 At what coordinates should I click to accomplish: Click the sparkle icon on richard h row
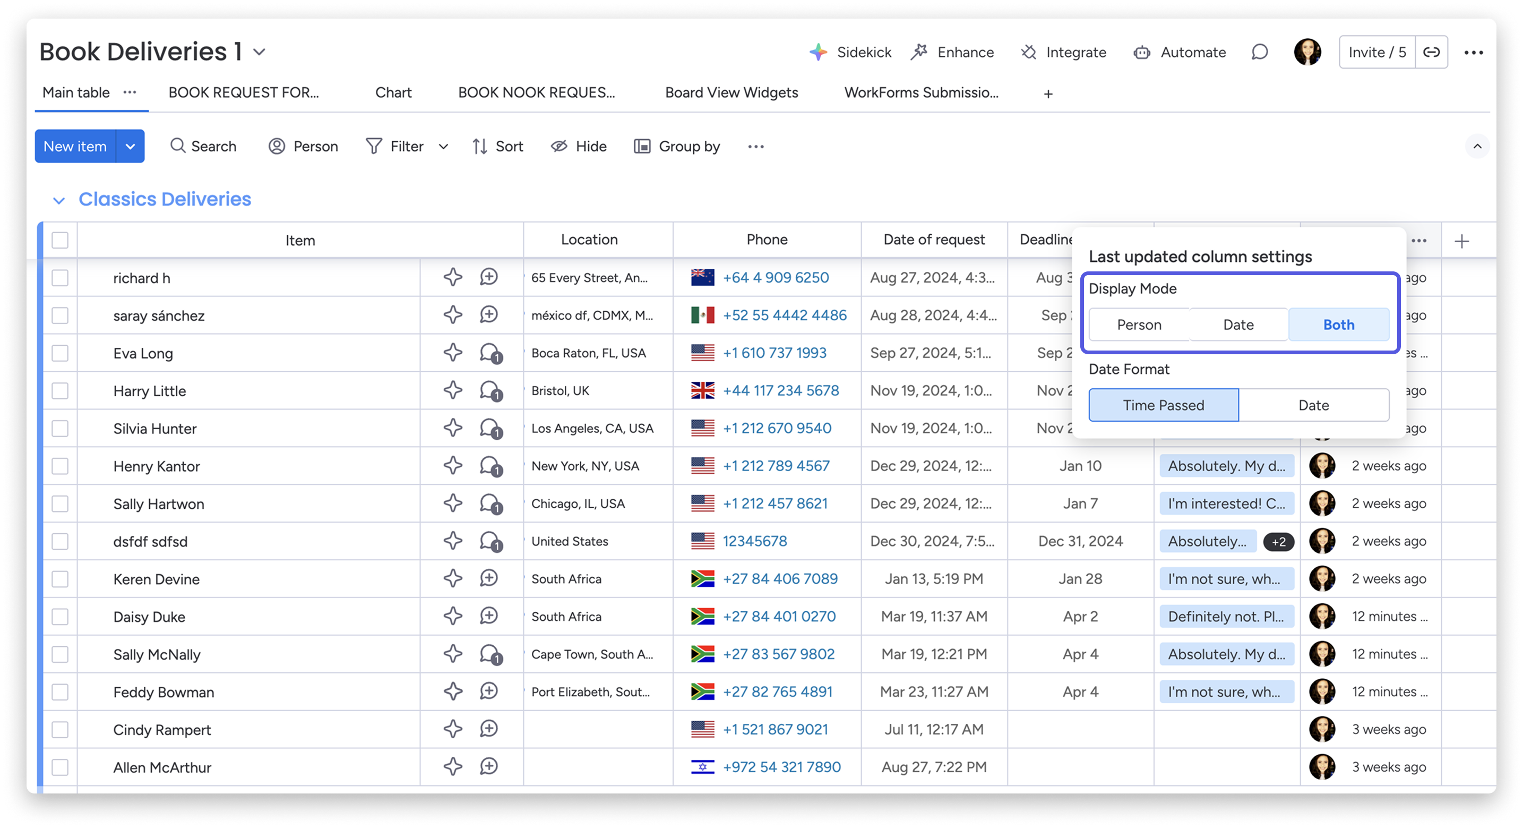pyautogui.click(x=453, y=277)
